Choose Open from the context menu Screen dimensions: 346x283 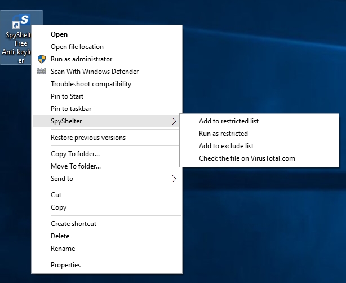tap(107, 34)
